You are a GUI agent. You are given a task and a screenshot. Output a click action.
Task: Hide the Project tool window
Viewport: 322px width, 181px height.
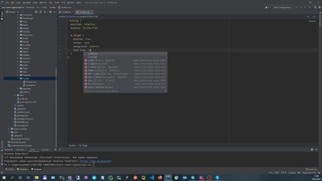pyautogui.click(x=55, y=12)
